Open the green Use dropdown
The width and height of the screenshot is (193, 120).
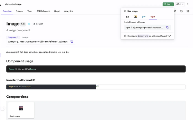pyautogui.click(x=168, y=4)
